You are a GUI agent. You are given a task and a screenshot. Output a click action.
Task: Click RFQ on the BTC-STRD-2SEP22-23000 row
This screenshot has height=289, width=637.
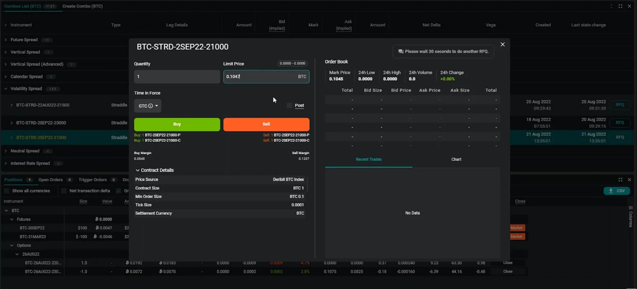click(620, 123)
